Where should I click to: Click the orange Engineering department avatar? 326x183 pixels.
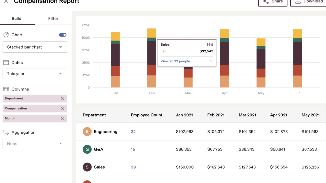coord(87,131)
